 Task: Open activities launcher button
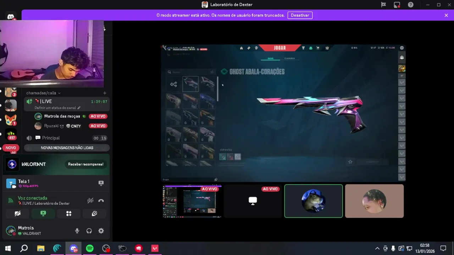click(x=69, y=214)
